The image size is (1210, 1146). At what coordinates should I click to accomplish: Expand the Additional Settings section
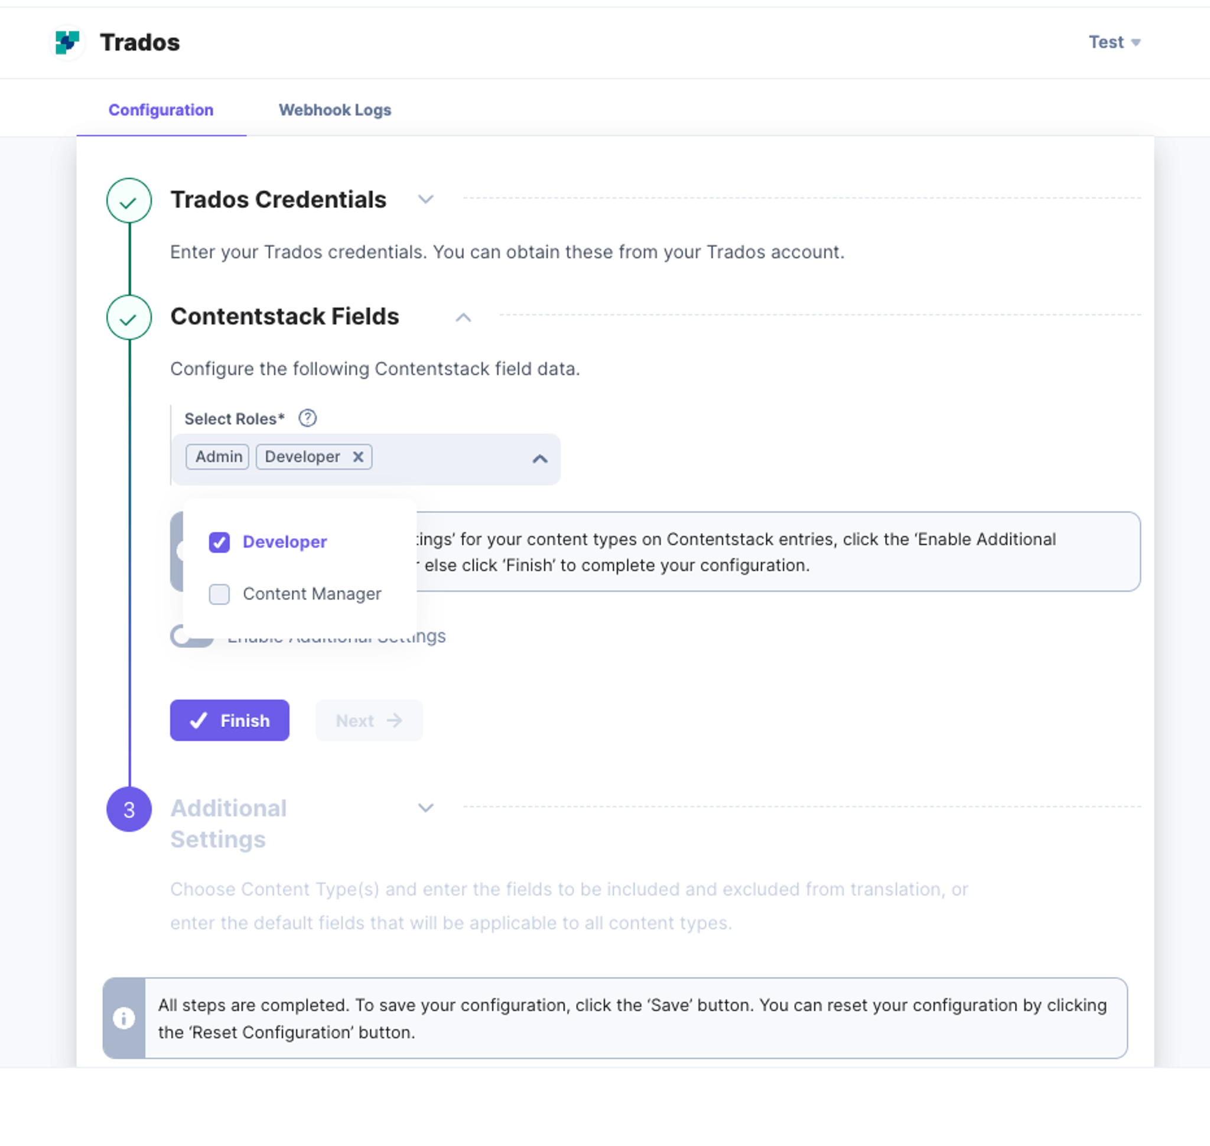[x=426, y=808]
